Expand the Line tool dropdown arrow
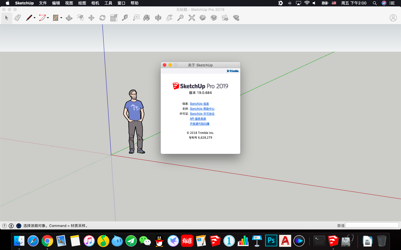The width and height of the screenshot is (401, 250). click(35, 18)
